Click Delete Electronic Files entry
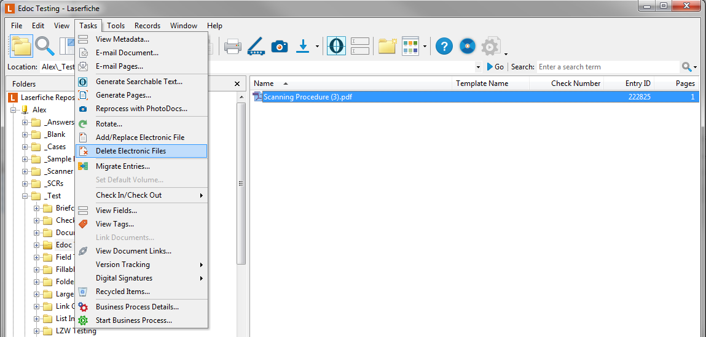Screen dimensions: 706x337 click(x=141, y=151)
